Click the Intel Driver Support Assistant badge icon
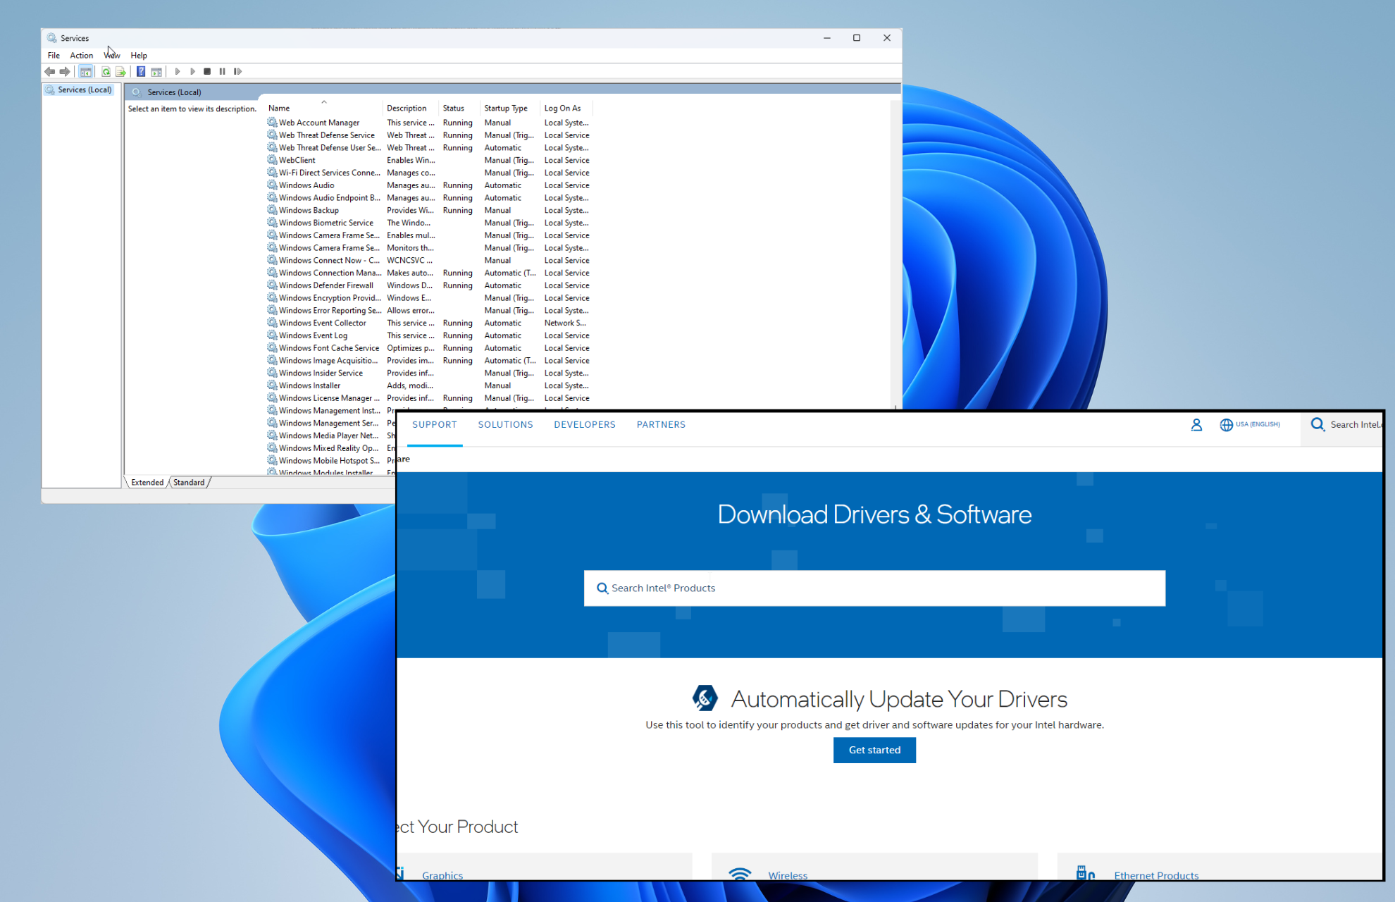 click(705, 698)
